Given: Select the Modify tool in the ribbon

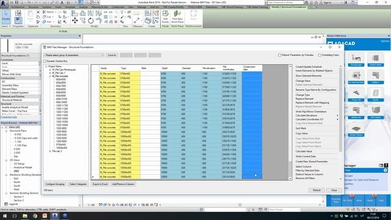Looking at the screenshot, I should click(5, 16).
